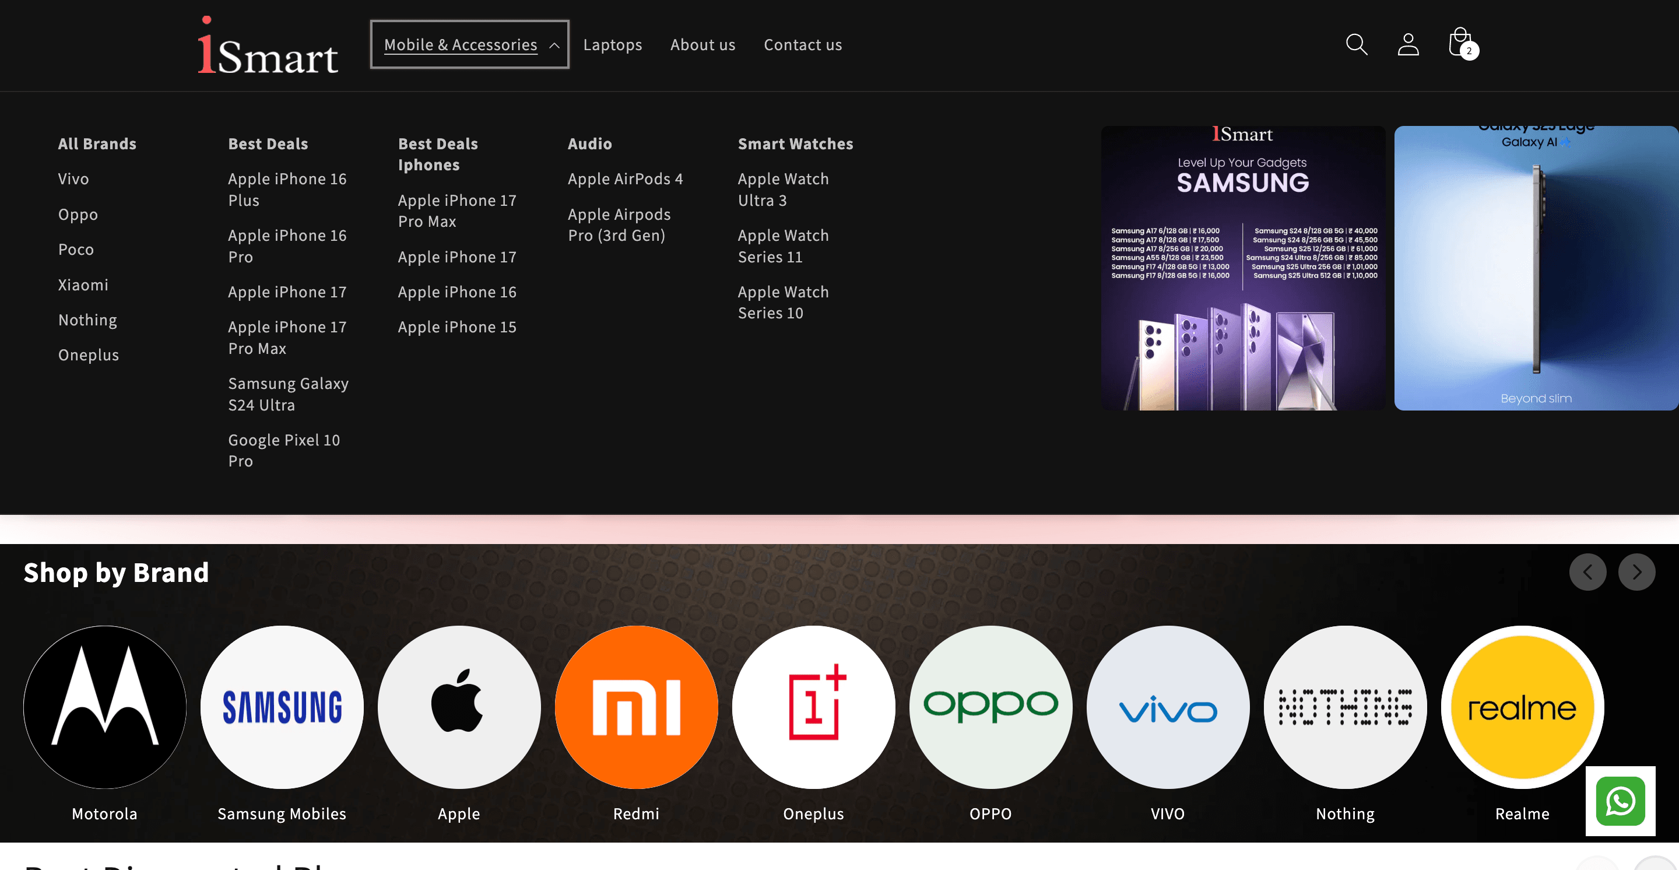1679x870 pixels.
Task: Click the user account icon
Action: point(1408,44)
